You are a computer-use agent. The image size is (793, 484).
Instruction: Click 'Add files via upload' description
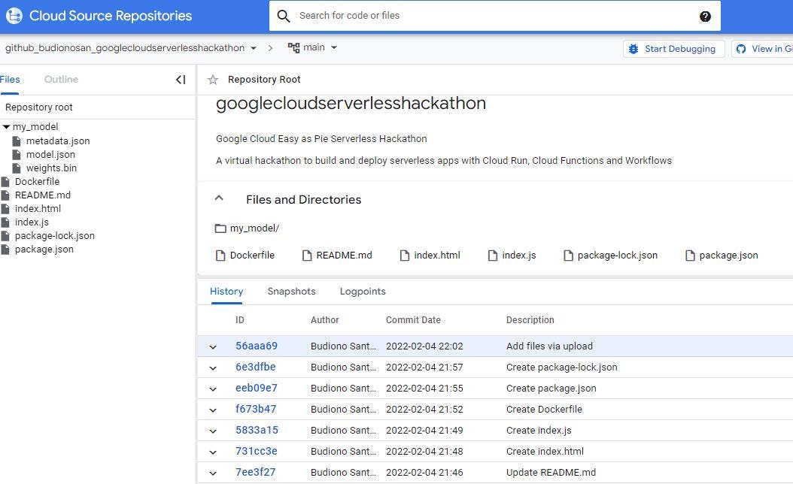coord(549,346)
